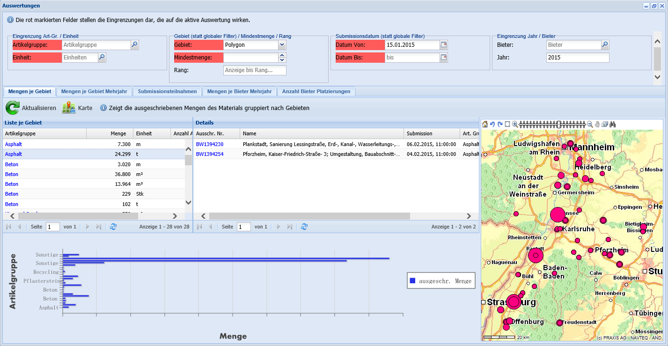Open the Anzahl Bieter Platzierungen tab
This screenshot has height=346, width=668.
316,91
